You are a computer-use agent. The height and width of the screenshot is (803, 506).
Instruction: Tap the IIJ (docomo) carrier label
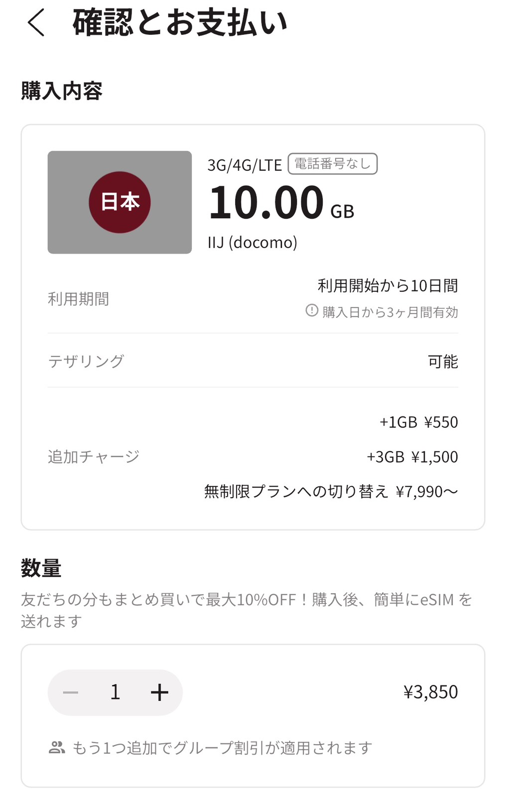[x=252, y=243]
